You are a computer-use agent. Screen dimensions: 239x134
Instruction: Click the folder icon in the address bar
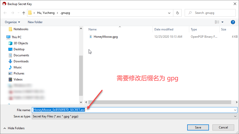click(x=30, y=13)
